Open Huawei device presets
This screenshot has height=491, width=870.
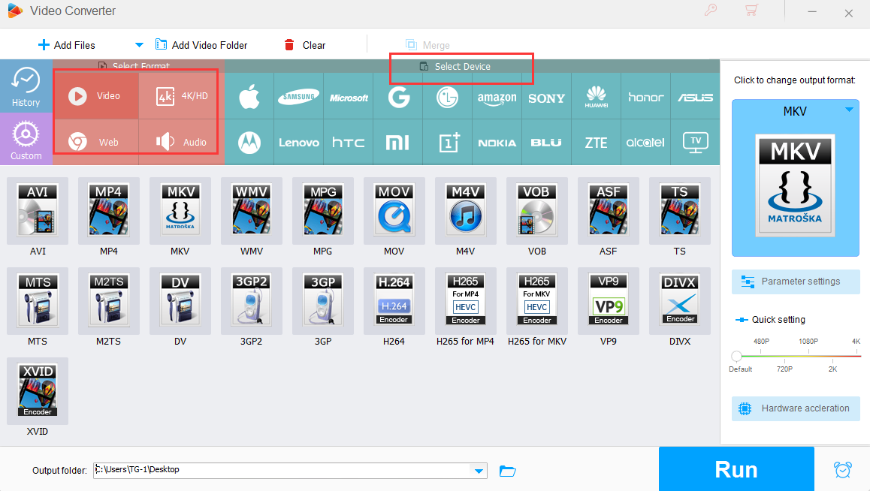point(597,96)
